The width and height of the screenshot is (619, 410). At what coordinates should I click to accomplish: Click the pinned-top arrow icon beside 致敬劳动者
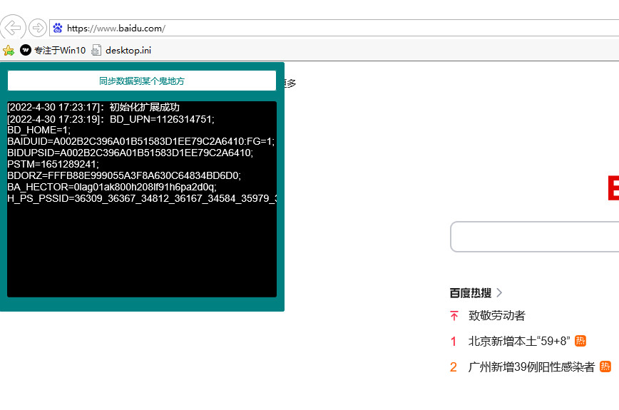454,316
